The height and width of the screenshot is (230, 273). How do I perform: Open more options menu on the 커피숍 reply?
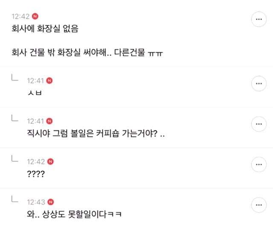(258, 124)
